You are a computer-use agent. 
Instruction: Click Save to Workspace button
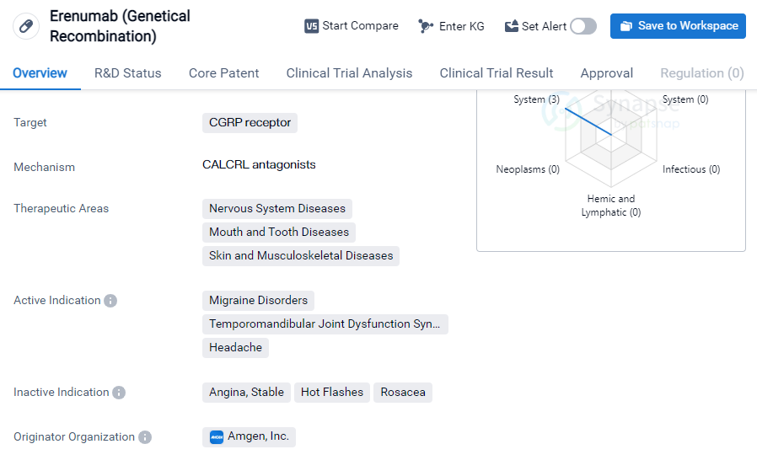pos(678,26)
